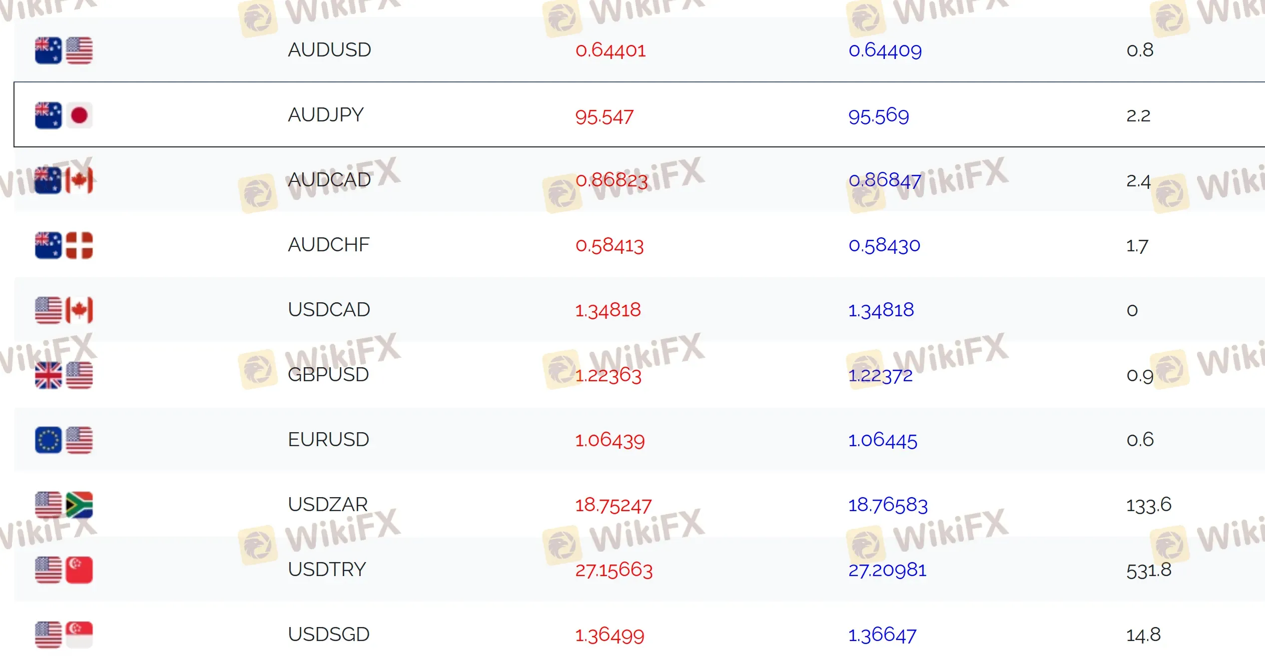Click the USDSGD flag pair icon
1265x667 pixels.
coord(63,635)
